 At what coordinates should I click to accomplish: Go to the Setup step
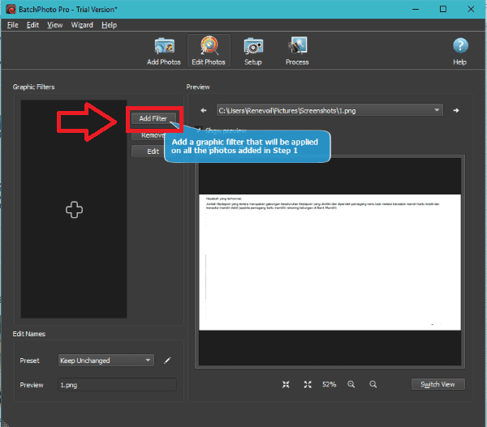point(253,49)
